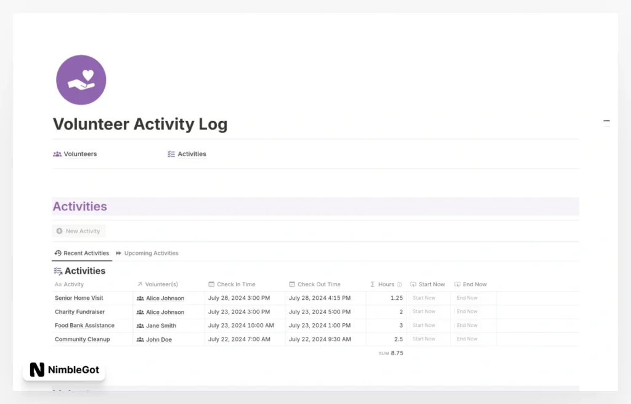
Task: Click the End Now column header
Action: (470, 284)
